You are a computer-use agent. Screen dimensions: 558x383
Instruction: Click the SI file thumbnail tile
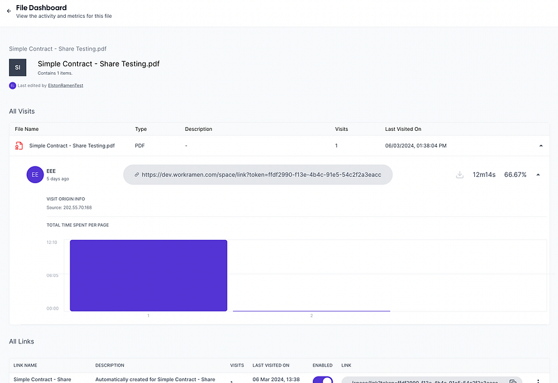point(17,67)
